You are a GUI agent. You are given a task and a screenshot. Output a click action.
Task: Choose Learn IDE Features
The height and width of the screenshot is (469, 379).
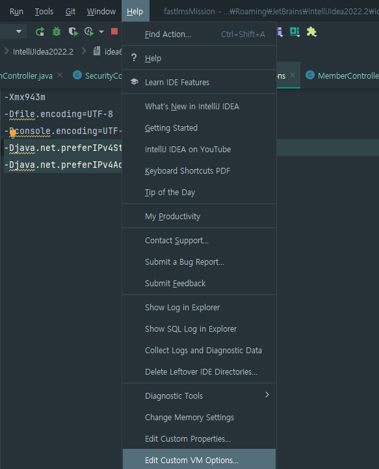(199, 82)
